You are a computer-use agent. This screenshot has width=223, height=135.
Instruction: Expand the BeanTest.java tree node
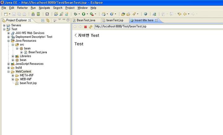pos(21,52)
